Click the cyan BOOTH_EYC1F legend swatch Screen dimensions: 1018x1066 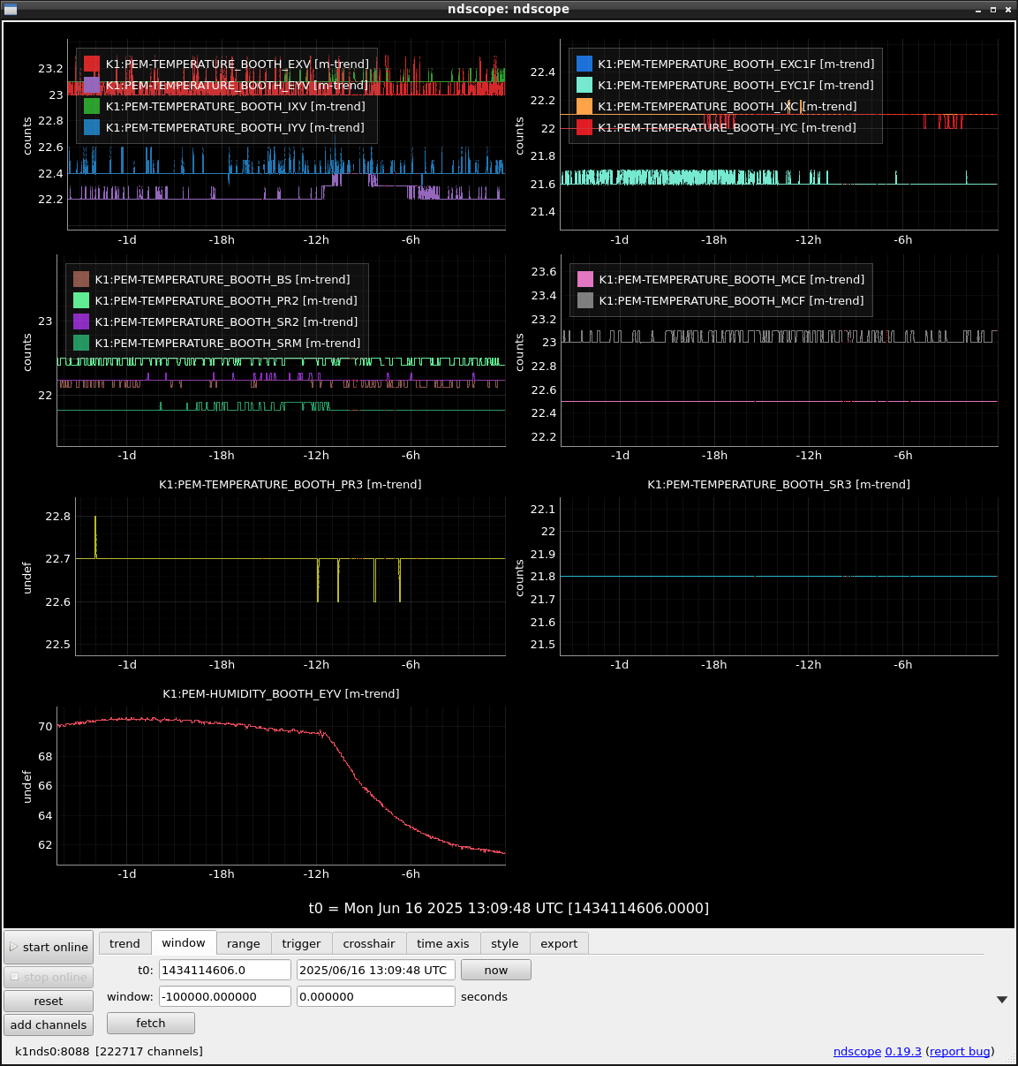(584, 85)
